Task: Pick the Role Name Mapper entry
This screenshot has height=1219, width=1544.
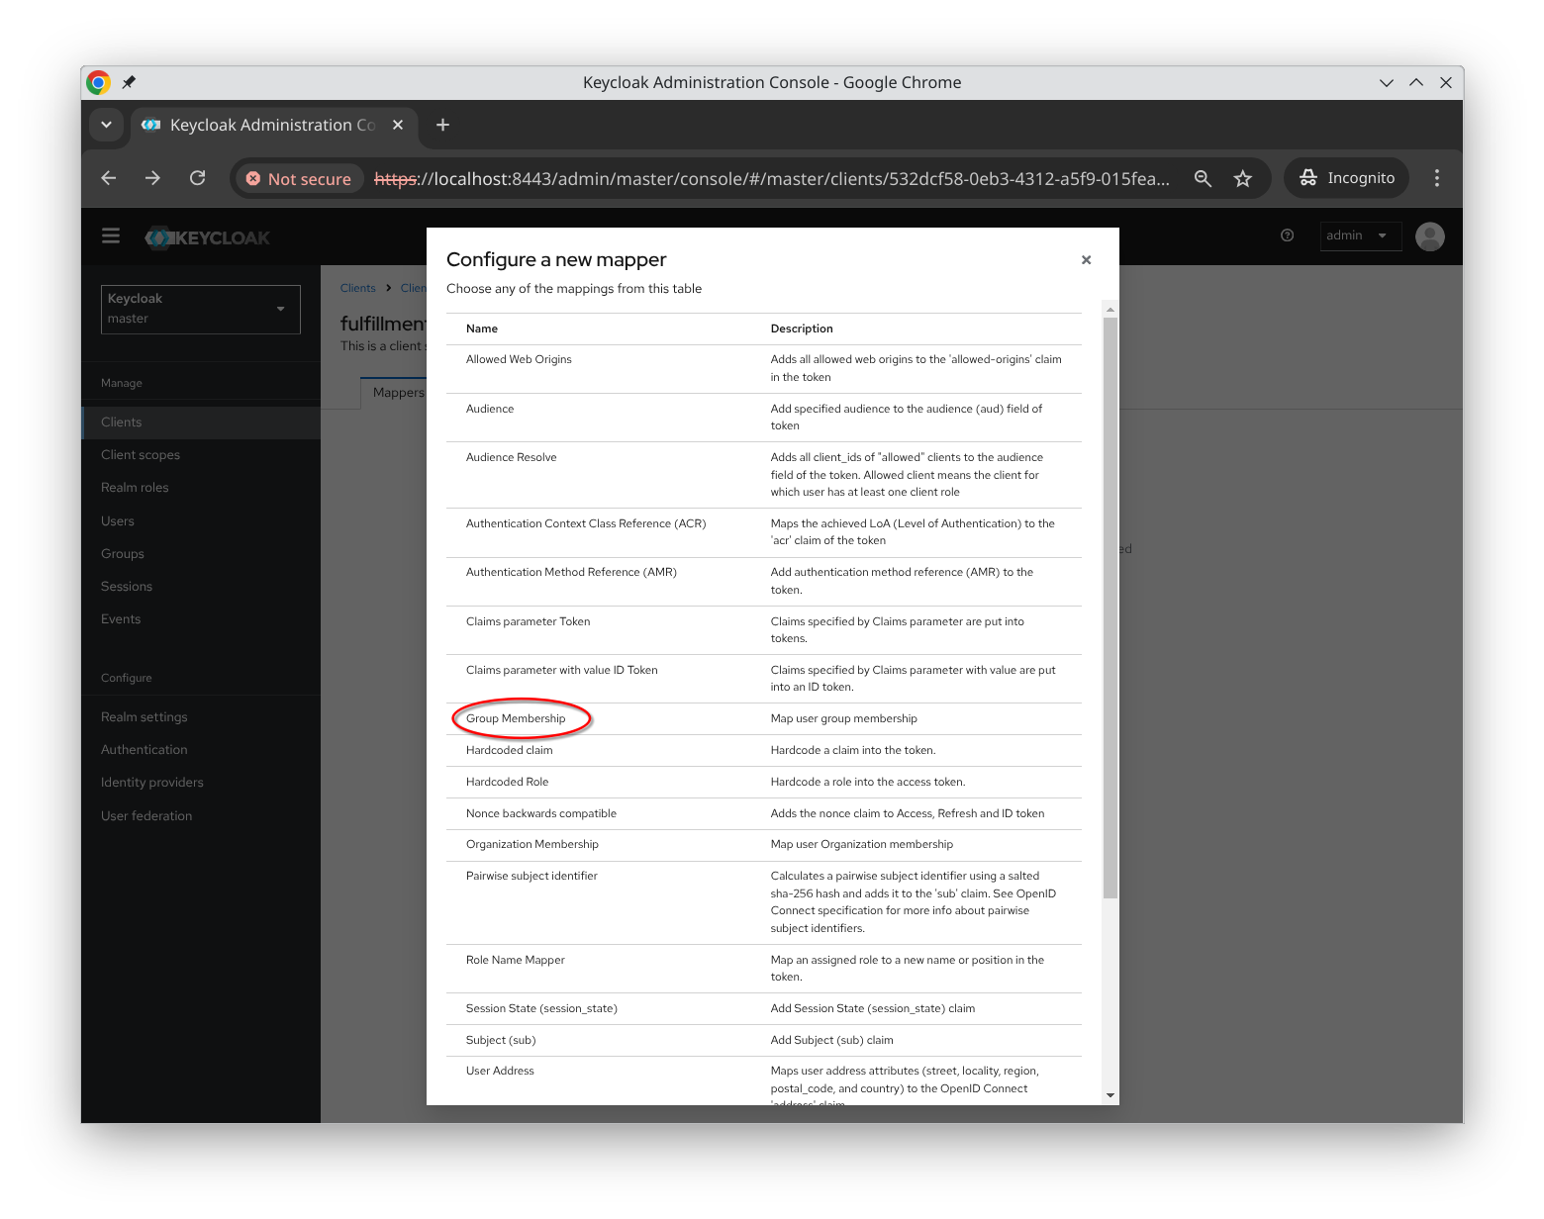Action: (x=515, y=960)
